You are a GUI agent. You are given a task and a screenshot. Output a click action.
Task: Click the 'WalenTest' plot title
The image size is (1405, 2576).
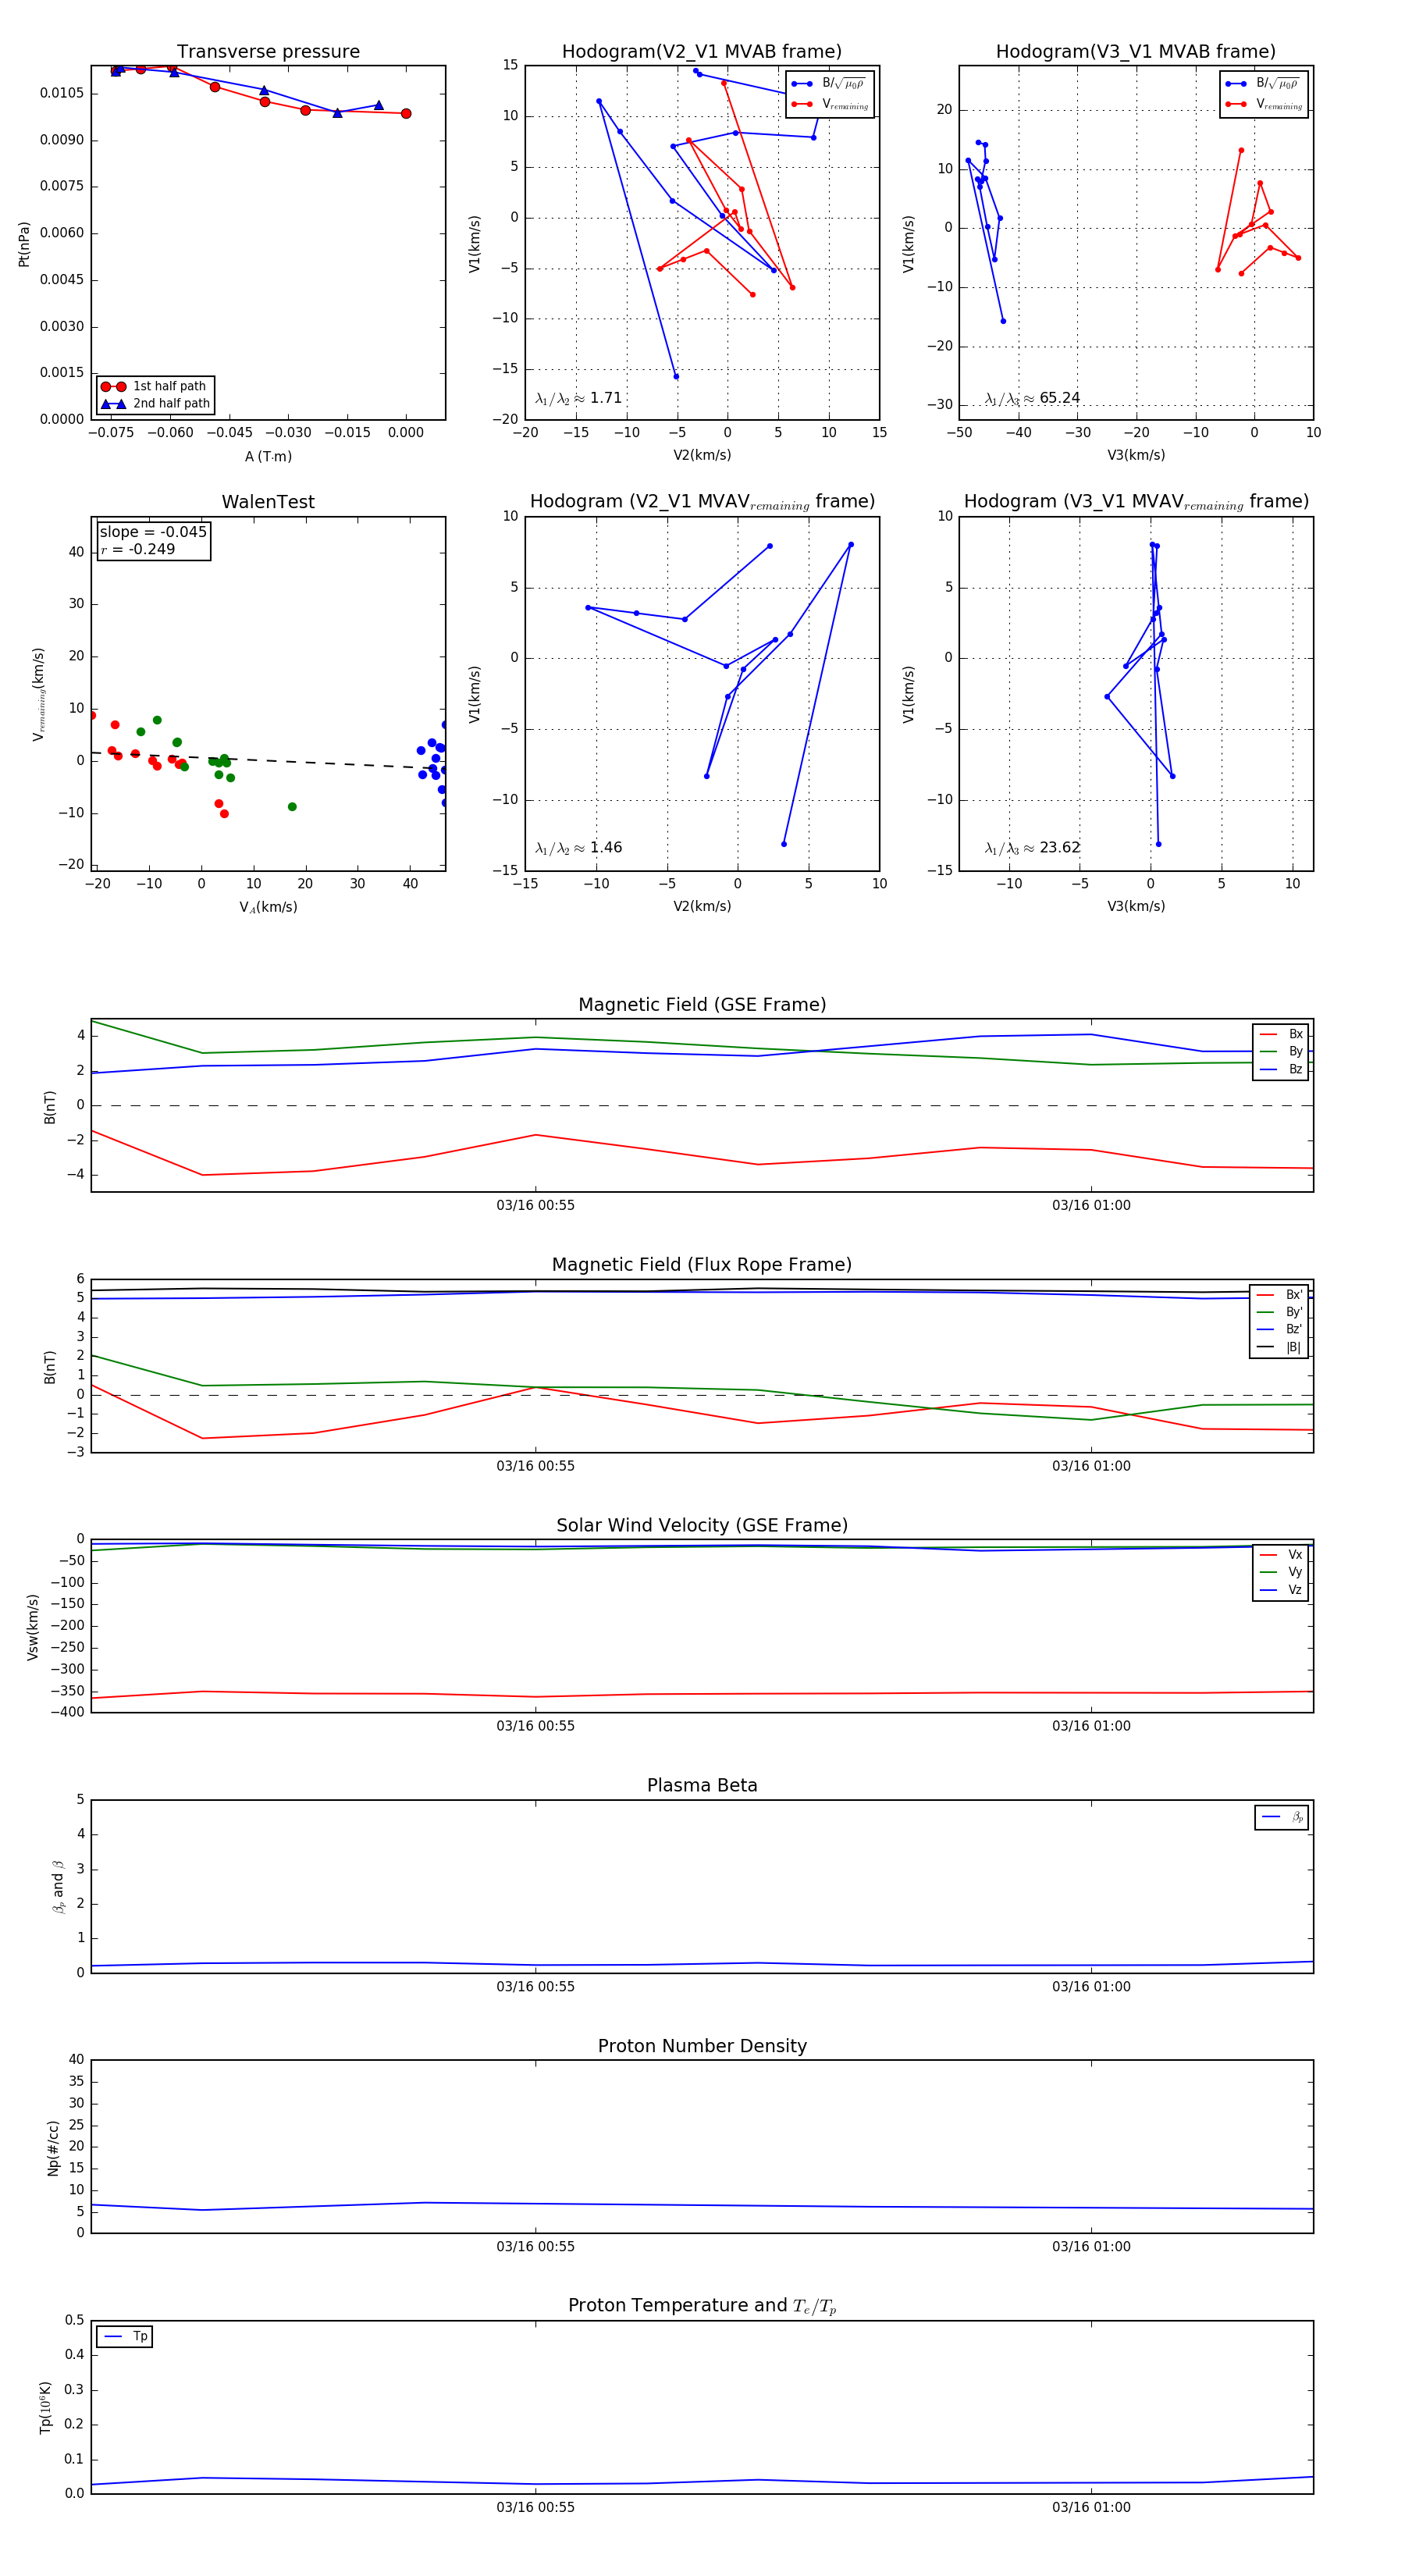(x=268, y=502)
